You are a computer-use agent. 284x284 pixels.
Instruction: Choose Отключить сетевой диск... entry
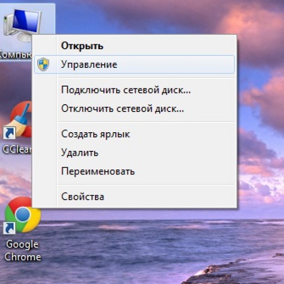click(x=134, y=109)
